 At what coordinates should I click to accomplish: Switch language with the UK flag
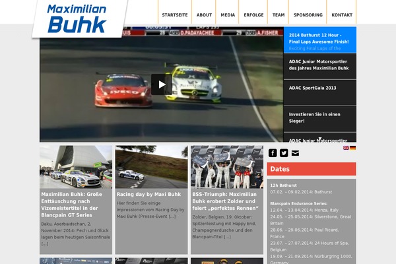tap(346, 148)
